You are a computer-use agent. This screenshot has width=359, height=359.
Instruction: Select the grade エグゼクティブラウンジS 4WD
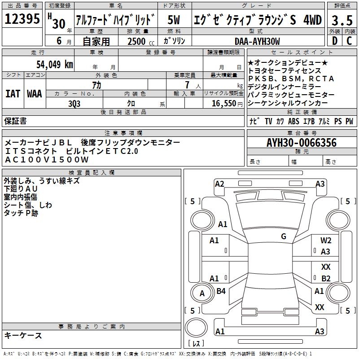pyautogui.click(x=258, y=20)
